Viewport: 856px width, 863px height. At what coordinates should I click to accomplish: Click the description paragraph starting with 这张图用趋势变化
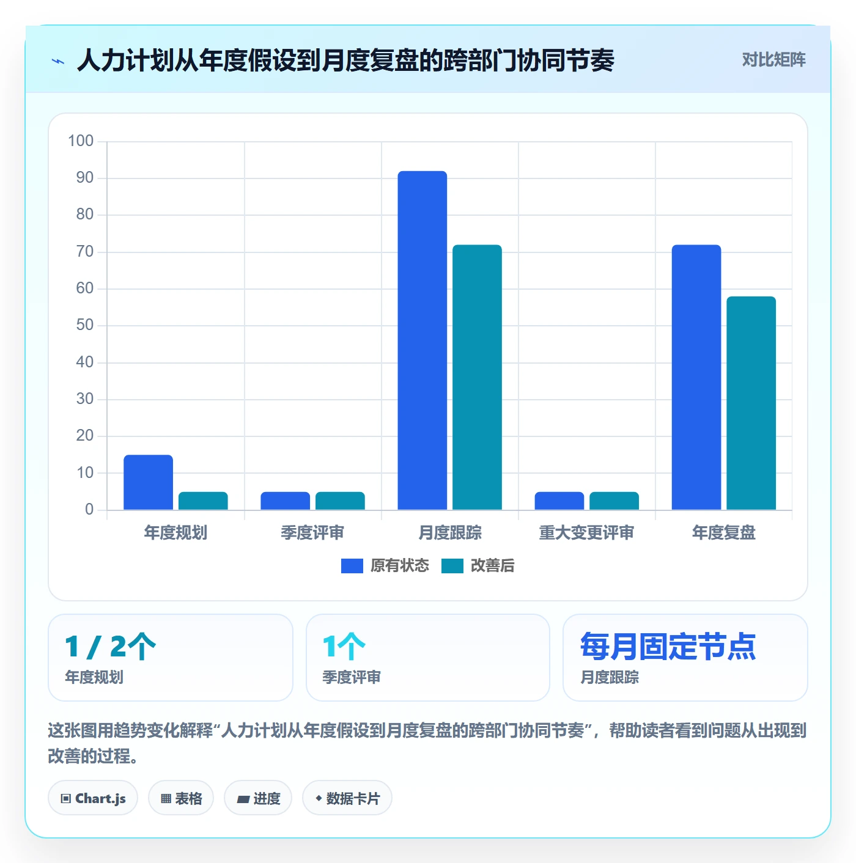point(427,743)
